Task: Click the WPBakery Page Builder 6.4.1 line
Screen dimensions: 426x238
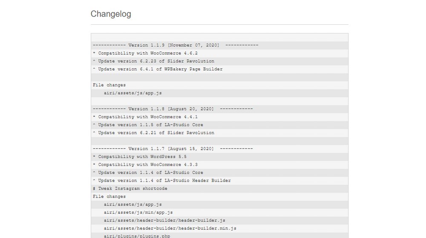Action: tap(158, 69)
